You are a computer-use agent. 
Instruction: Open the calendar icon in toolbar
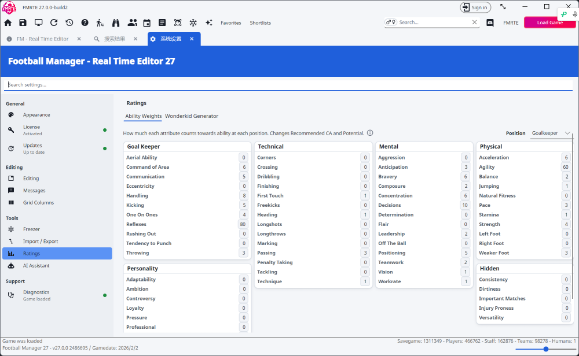[147, 23]
